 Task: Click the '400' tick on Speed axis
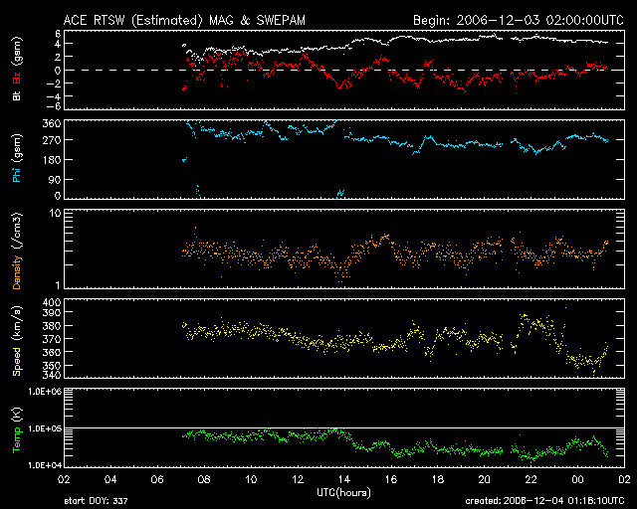tap(52, 303)
